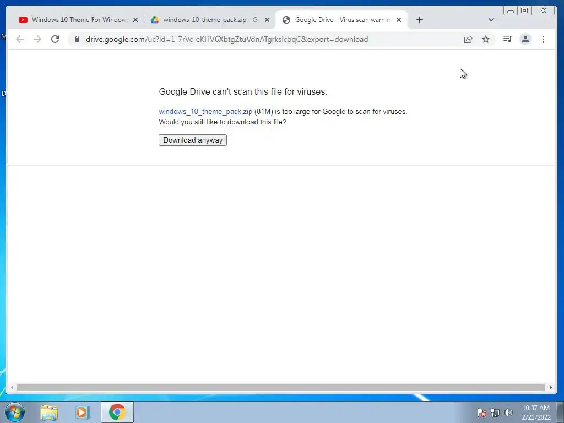The width and height of the screenshot is (564, 423).
Task: Open the volume speaker tray icon
Action: 508,413
